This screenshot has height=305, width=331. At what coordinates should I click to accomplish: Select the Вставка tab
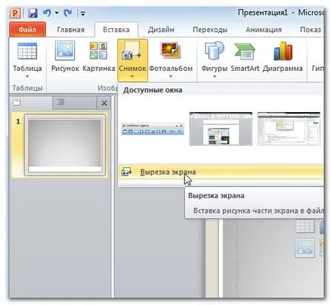[116, 30]
